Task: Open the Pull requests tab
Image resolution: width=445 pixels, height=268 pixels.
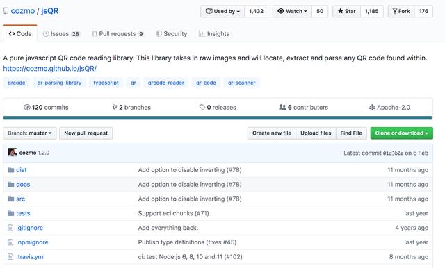Action: (118, 34)
